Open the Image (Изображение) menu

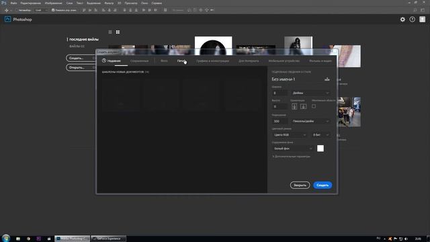click(54, 3)
